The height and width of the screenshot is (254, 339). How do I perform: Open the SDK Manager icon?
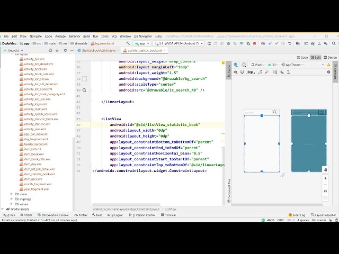(x=326, y=43)
